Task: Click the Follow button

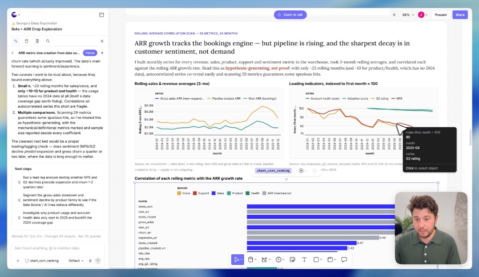Action: click(90, 53)
